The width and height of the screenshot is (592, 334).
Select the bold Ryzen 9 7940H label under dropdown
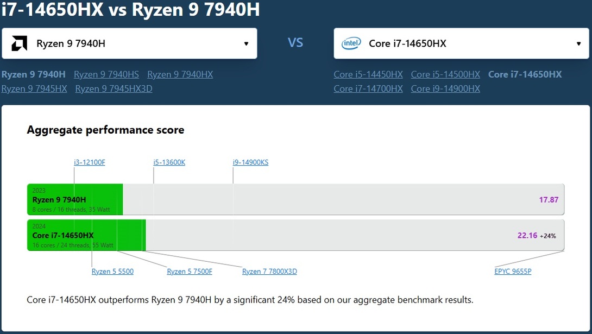(34, 74)
